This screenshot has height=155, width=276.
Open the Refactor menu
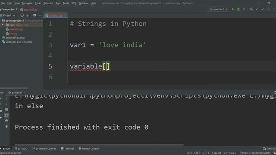point(48,3)
